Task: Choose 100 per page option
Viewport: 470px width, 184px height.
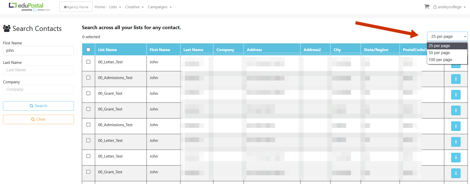Action: click(447, 60)
